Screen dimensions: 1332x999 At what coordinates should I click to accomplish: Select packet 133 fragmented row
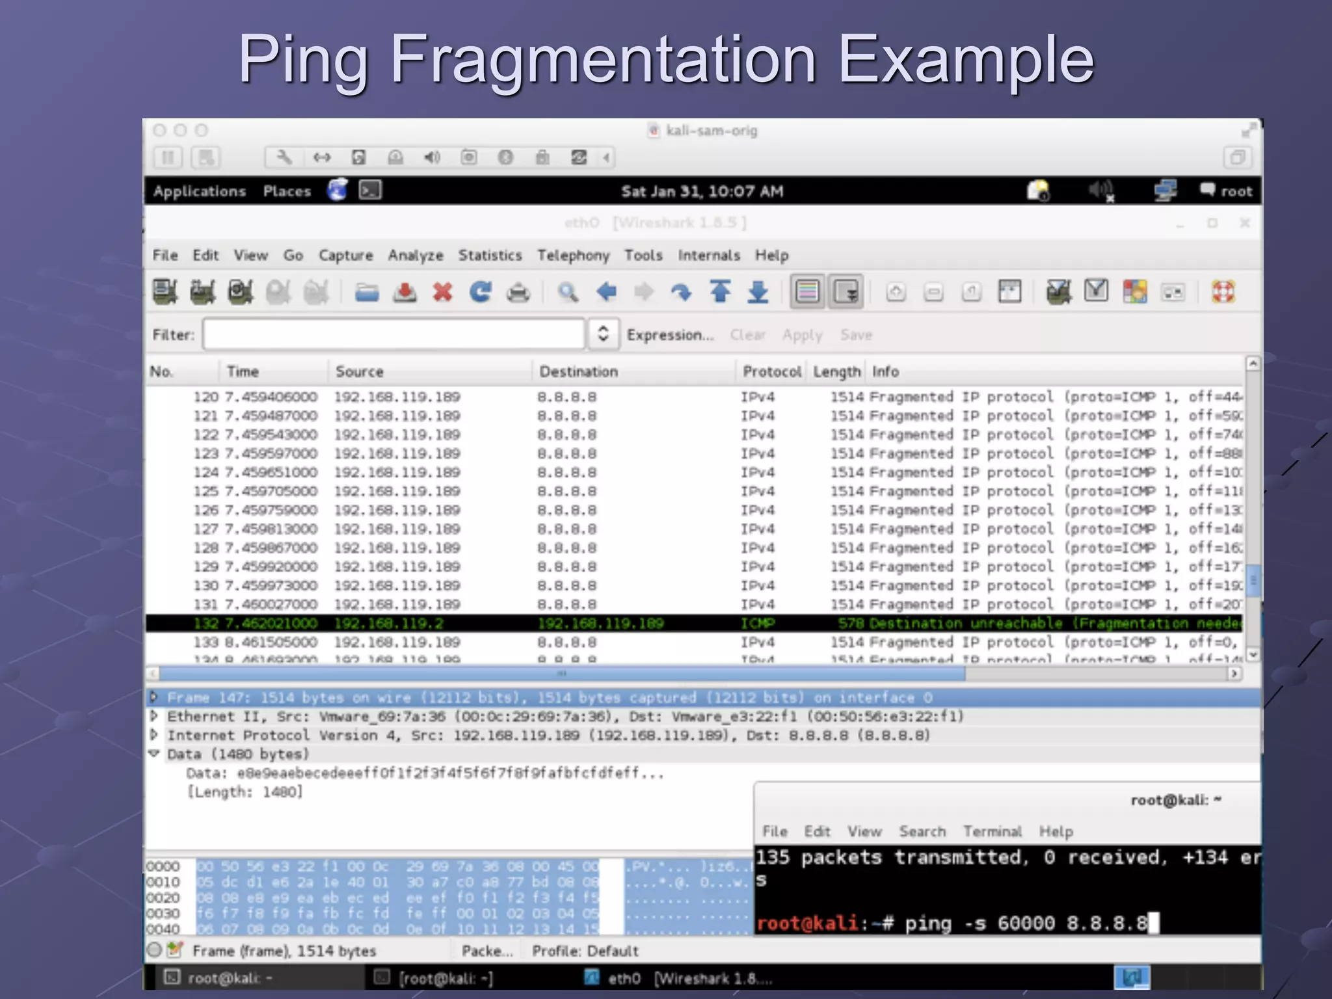point(694,642)
